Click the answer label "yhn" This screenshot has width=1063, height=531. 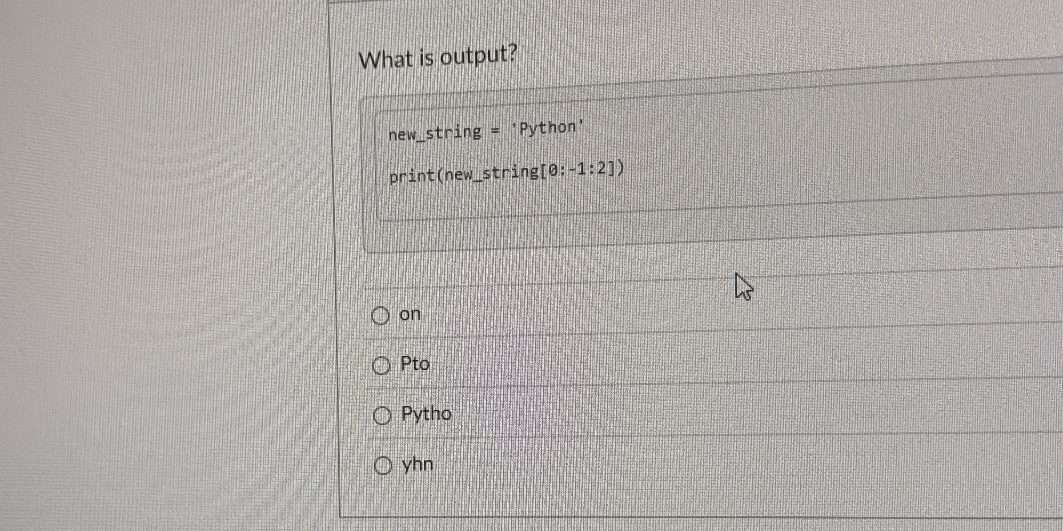click(x=417, y=464)
